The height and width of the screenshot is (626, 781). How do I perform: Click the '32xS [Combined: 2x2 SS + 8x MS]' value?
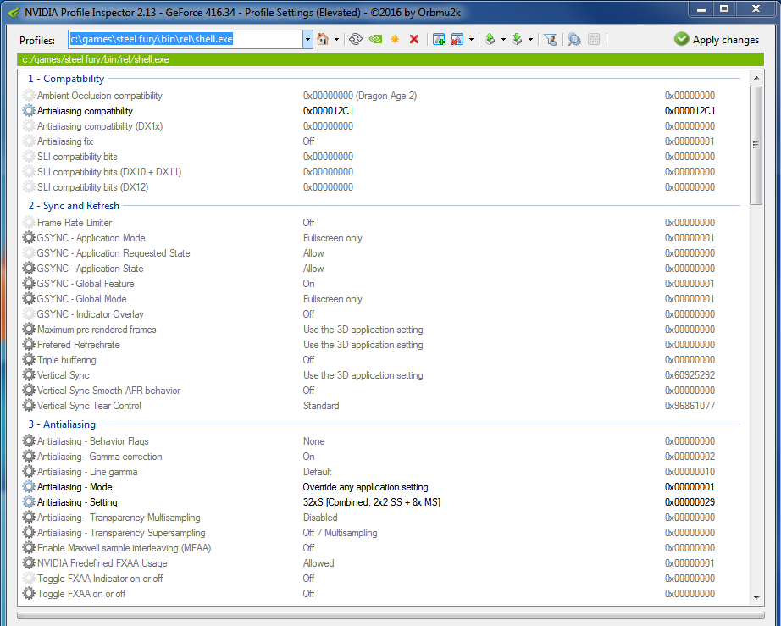point(372,502)
